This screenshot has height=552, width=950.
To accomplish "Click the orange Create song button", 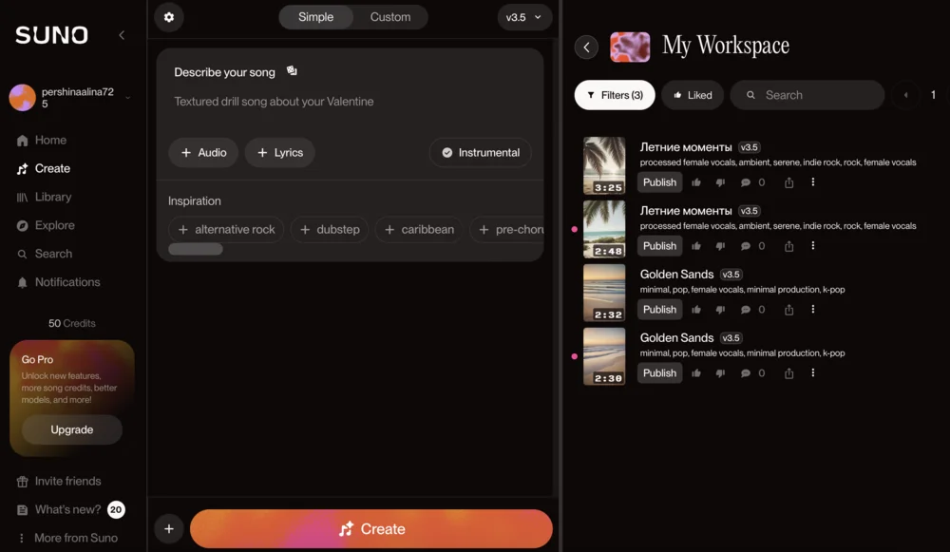I will [370, 529].
